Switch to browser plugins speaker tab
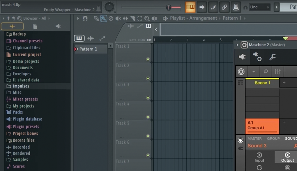 (x=58, y=26)
